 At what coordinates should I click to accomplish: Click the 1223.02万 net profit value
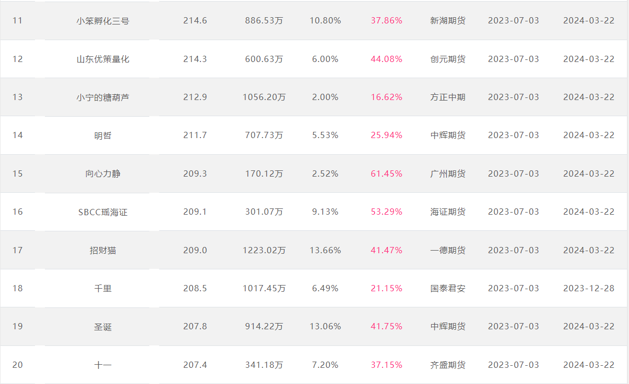pyautogui.click(x=264, y=250)
